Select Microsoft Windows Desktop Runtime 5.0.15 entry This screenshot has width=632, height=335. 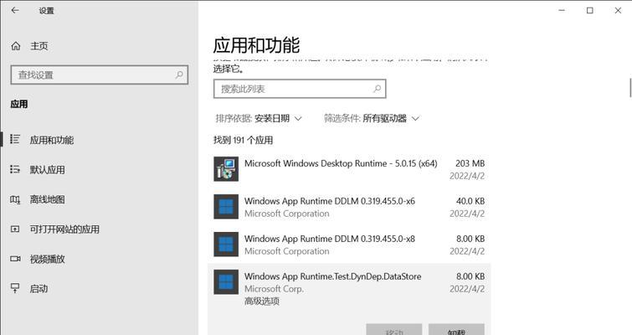(349, 169)
